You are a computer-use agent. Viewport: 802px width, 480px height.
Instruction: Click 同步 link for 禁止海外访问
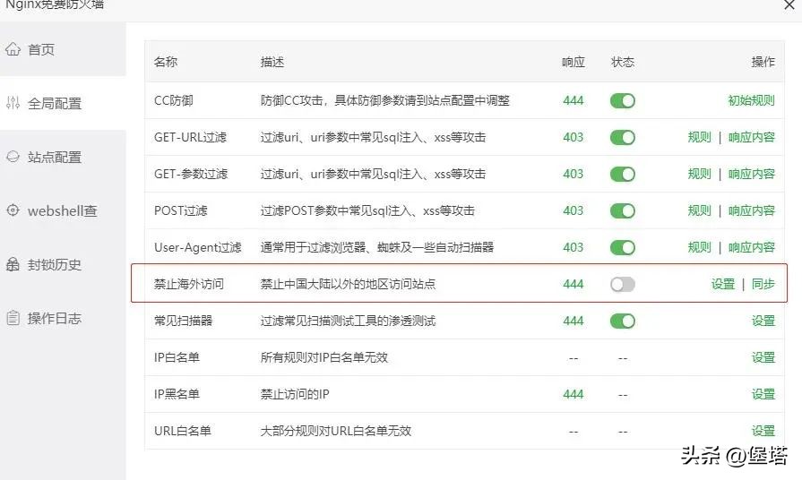(x=763, y=284)
